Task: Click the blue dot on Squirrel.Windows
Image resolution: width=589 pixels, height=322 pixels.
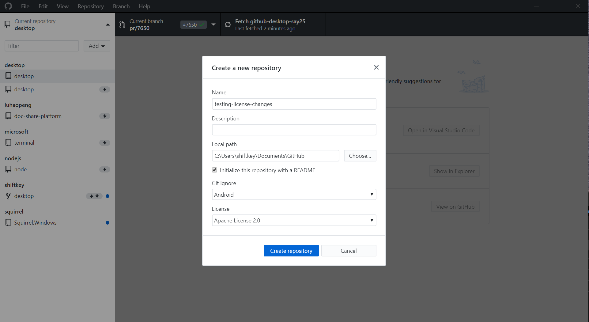Action: click(107, 223)
